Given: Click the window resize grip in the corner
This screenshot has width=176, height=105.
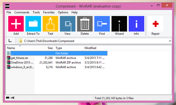Looking at the screenshot, I should (171, 99).
